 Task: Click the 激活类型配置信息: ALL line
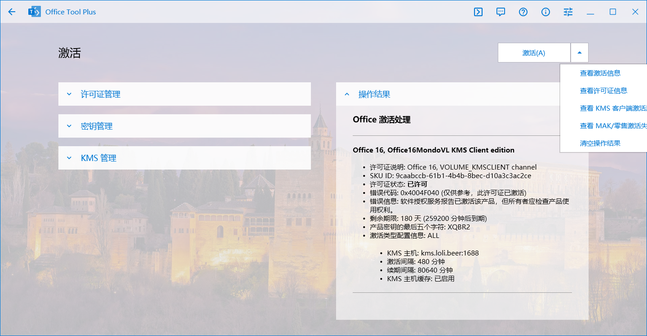(404, 236)
